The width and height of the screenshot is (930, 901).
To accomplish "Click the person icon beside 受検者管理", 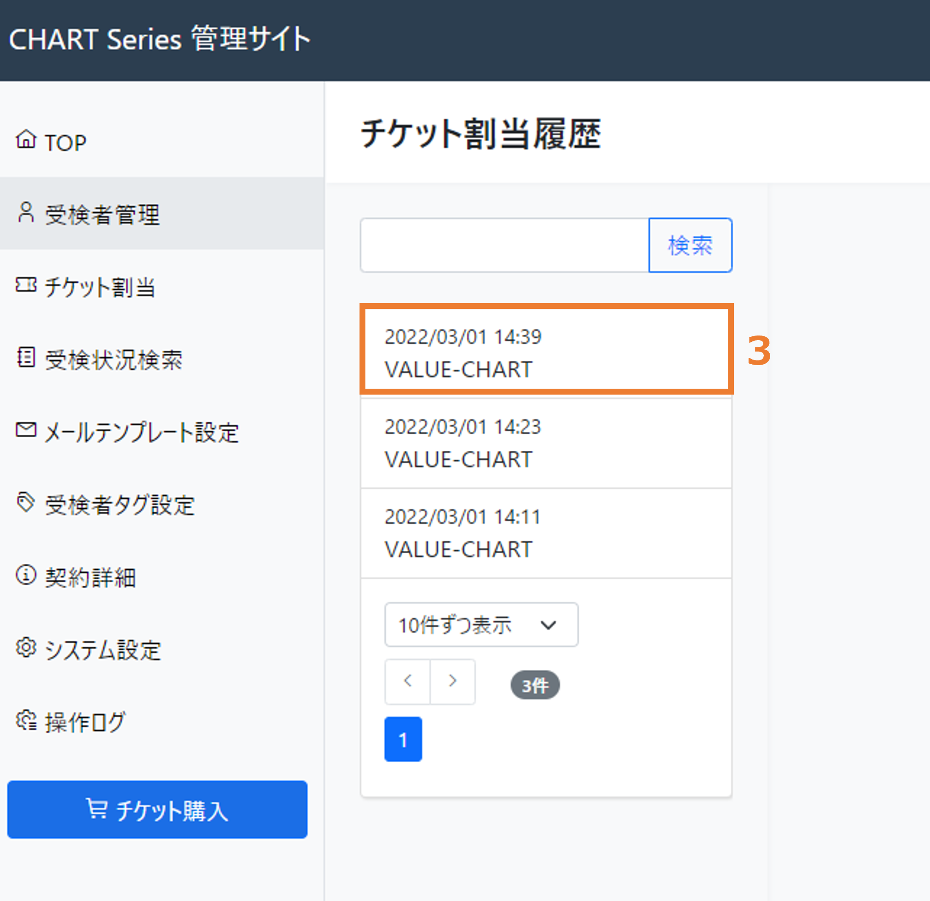I will (x=26, y=212).
